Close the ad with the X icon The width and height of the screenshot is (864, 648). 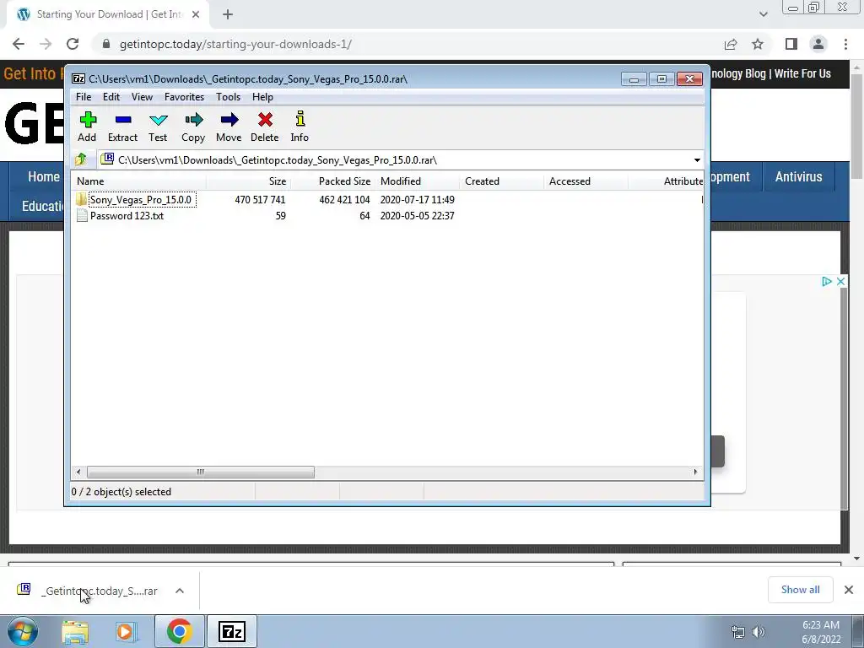click(840, 282)
